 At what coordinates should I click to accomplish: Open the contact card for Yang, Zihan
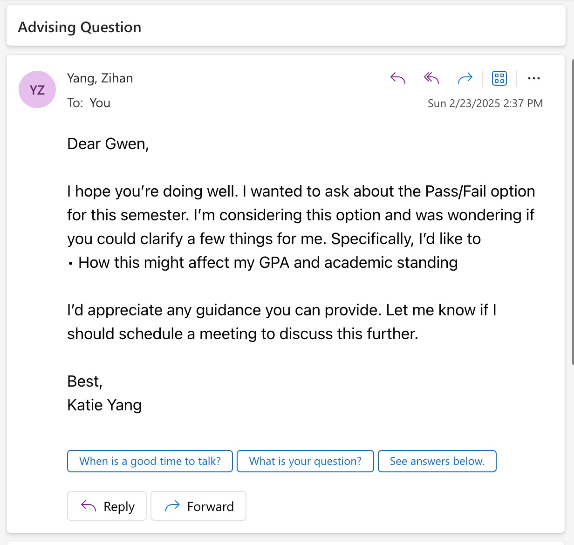pos(100,78)
